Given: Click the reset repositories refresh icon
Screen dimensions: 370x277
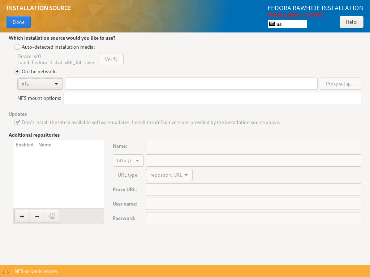Looking at the screenshot, I should point(52,216).
